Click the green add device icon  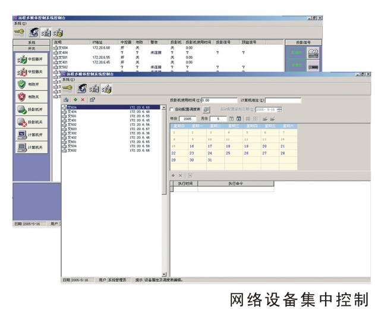(75, 100)
